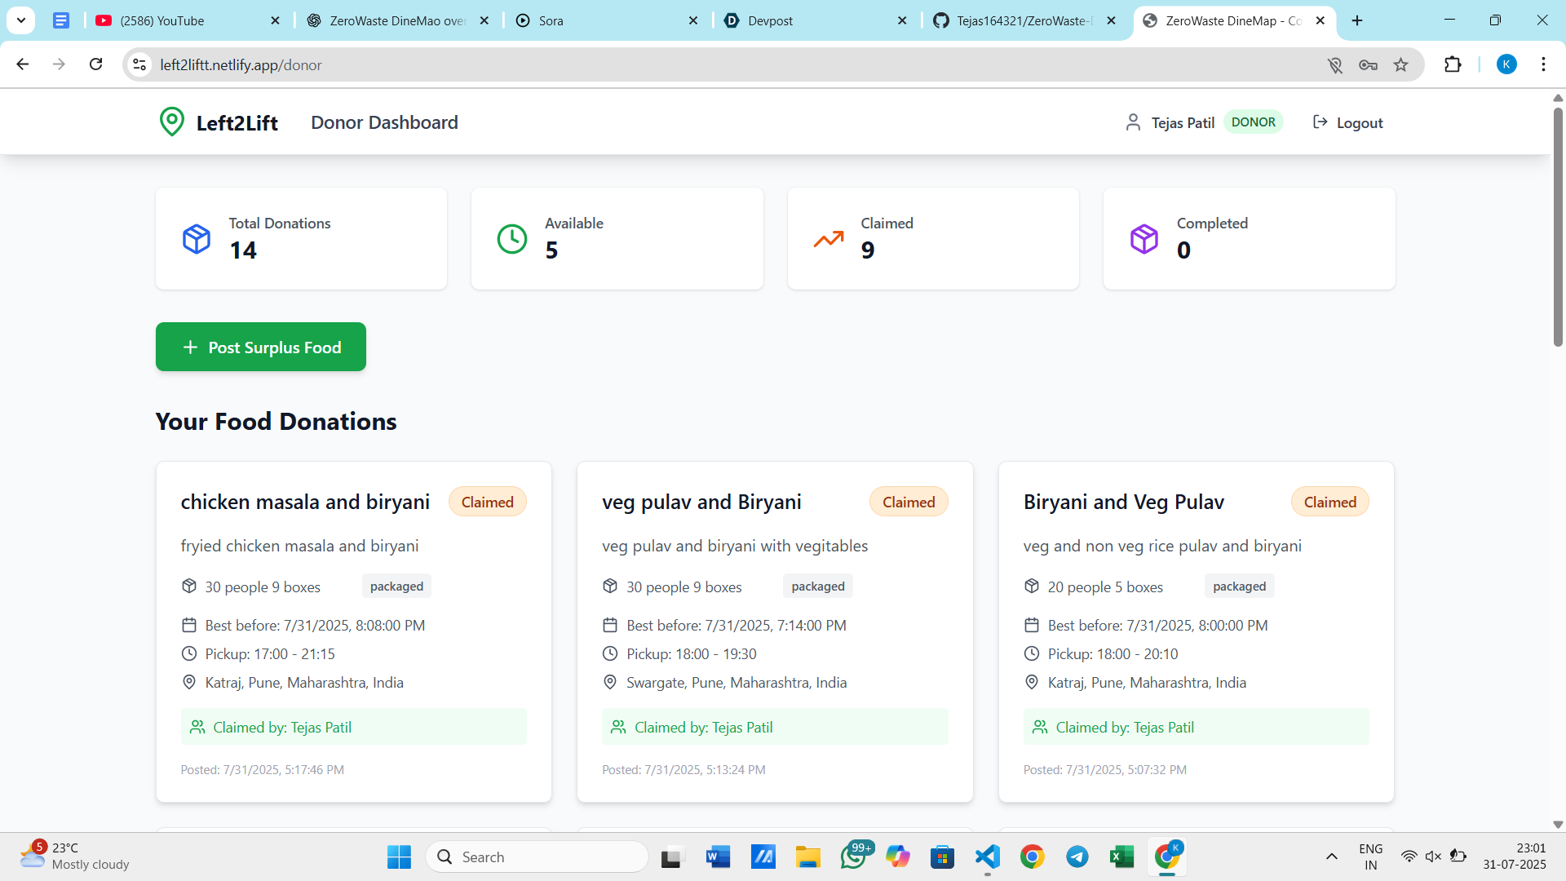Click the Total Donations box icon
The width and height of the screenshot is (1566, 881).
pyautogui.click(x=197, y=239)
